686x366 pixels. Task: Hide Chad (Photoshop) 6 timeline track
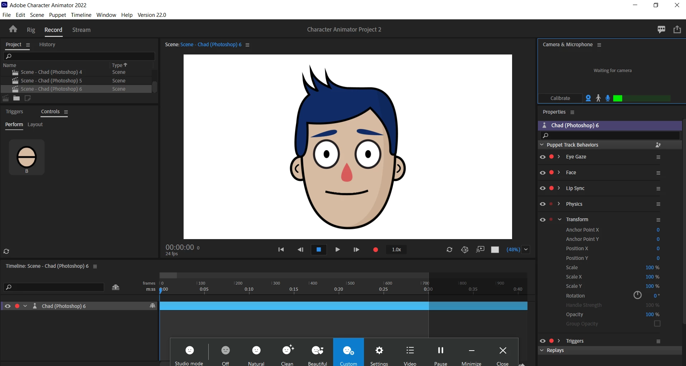(8, 306)
